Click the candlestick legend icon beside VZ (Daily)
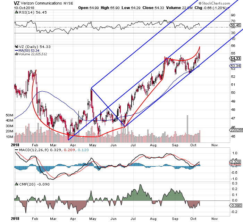Viewport: 243px width, 222px height. pos(16,47)
